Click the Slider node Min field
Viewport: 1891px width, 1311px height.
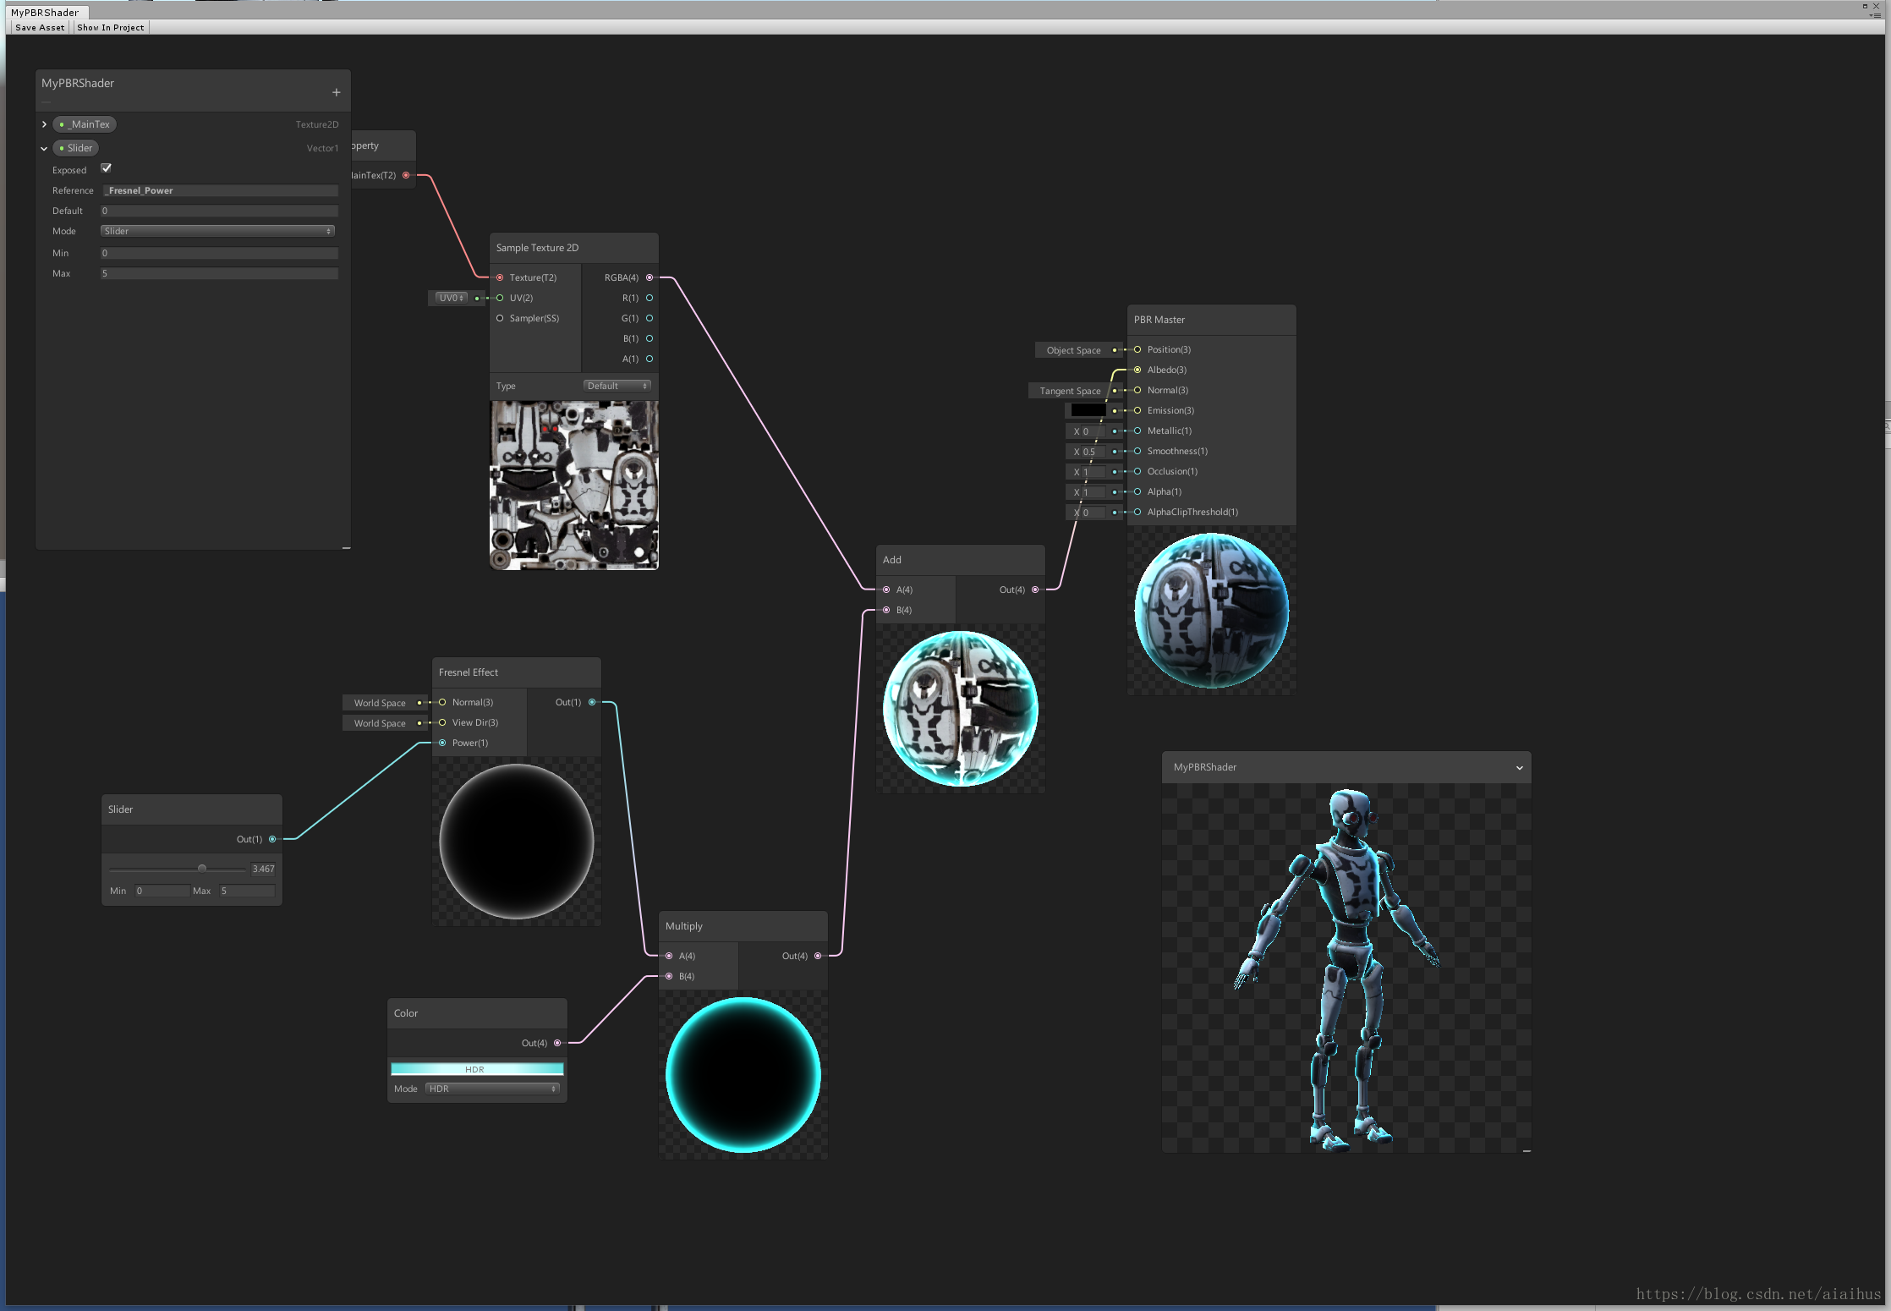(x=162, y=891)
